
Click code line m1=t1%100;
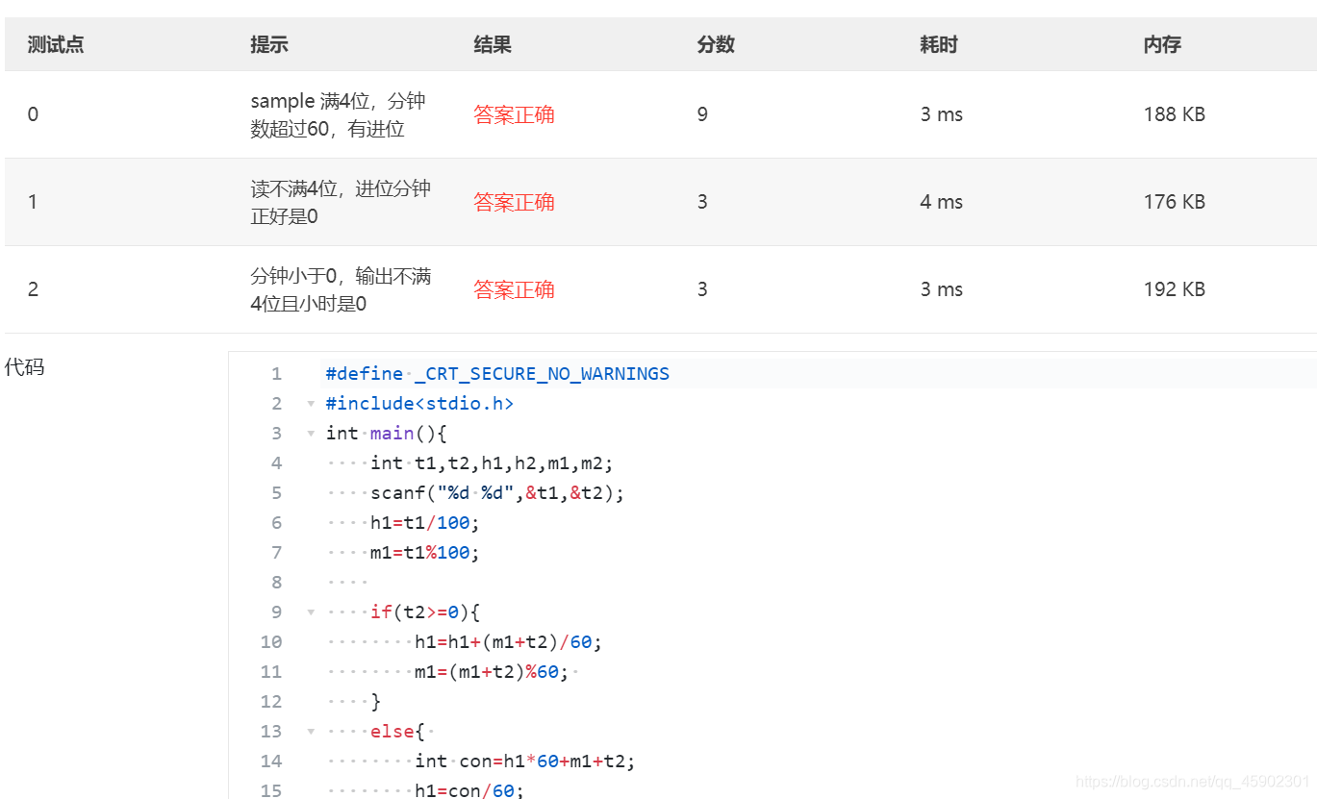point(424,553)
